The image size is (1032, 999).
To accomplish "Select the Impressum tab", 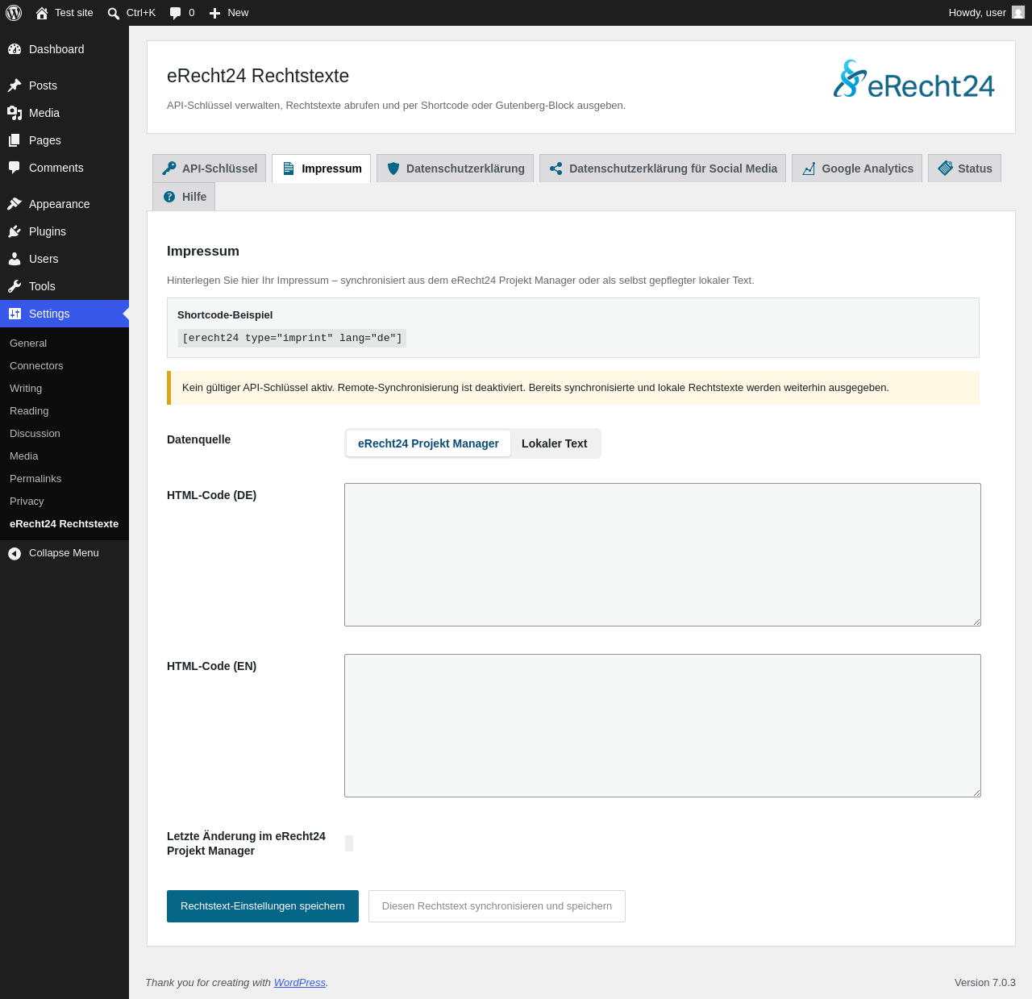I will pos(321,169).
